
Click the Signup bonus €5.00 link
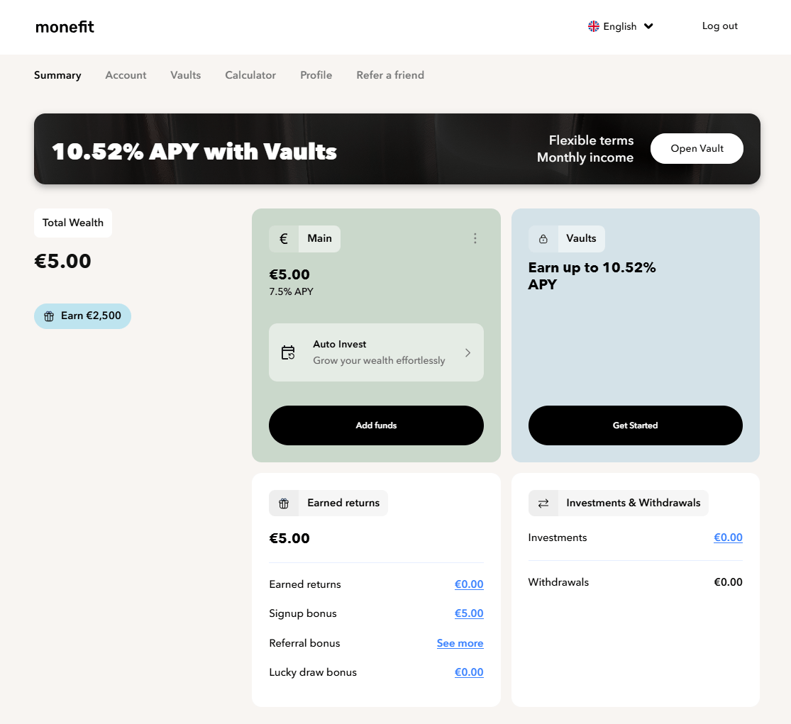469,613
